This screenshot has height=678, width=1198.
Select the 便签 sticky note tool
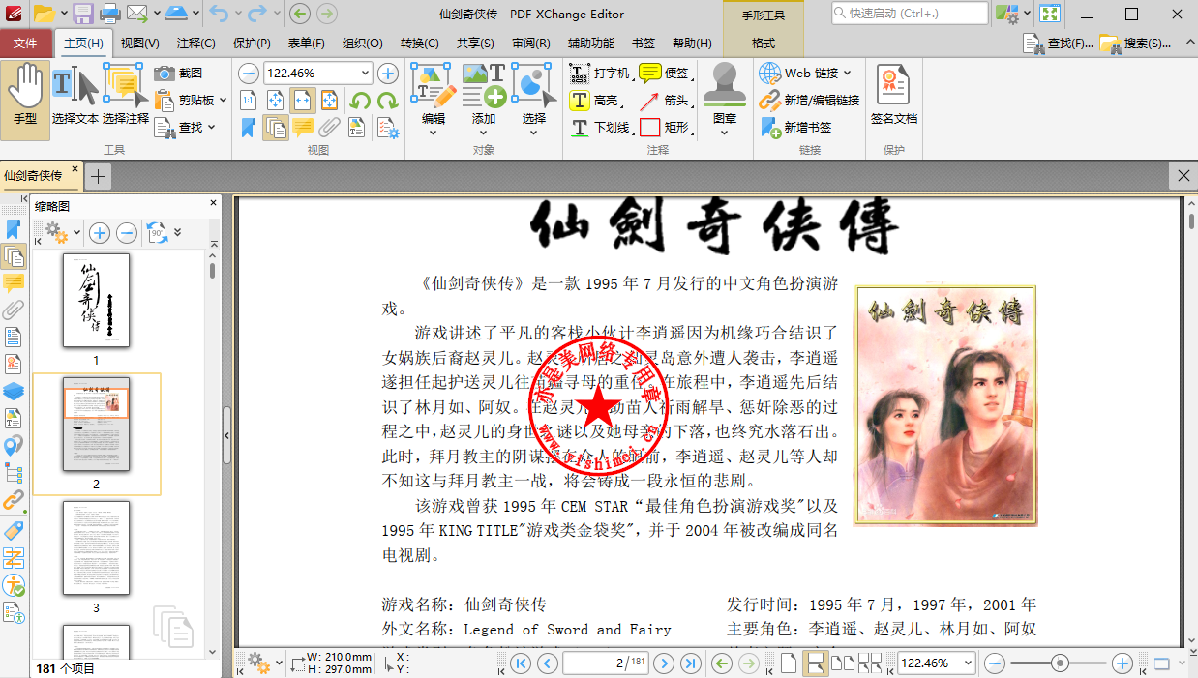tap(665, 74)
